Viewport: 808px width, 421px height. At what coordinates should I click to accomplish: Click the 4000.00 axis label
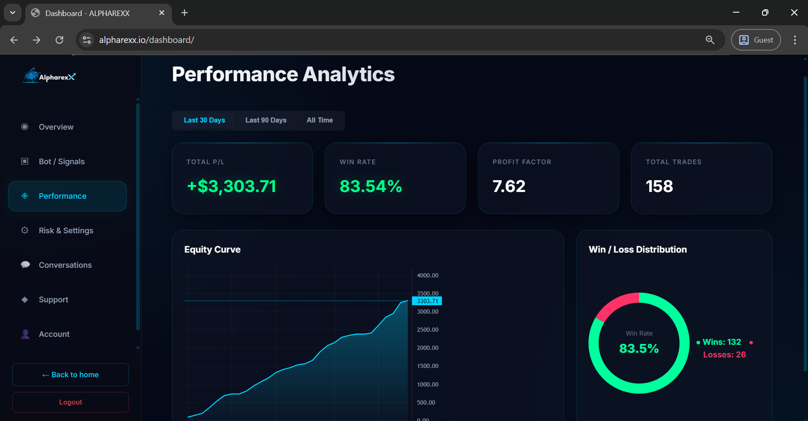(x=428, y=275)
